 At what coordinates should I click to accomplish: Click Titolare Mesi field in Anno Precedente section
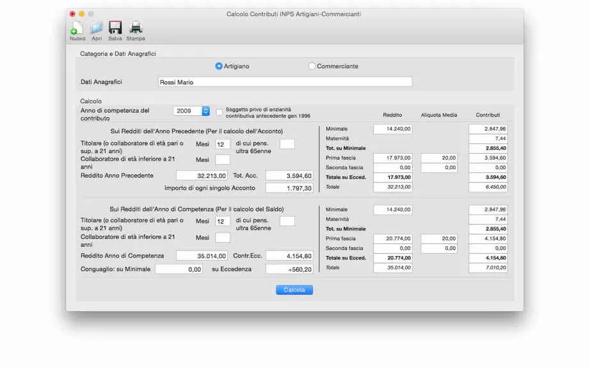tap(223, 144)
